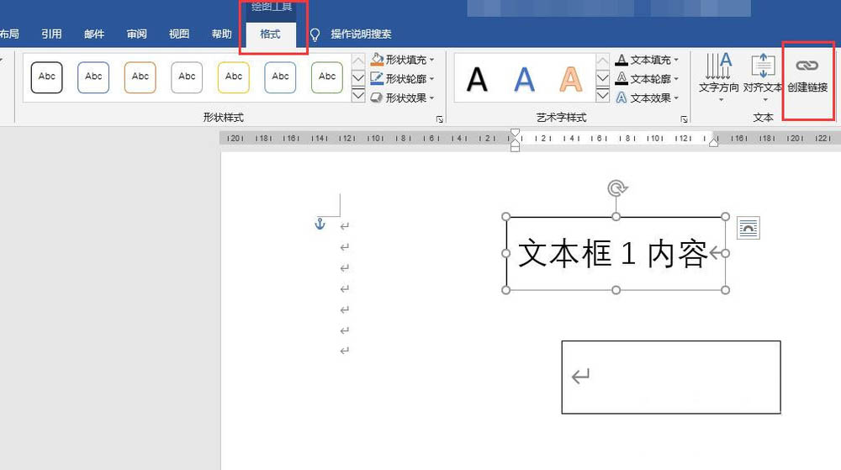Click the layout options icon beside text box
The height and width of the screenshot is (470, 841).
tap(748, 227)
